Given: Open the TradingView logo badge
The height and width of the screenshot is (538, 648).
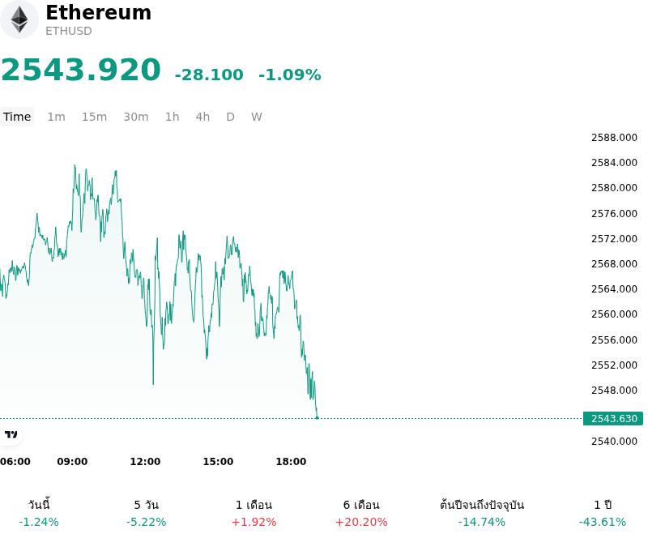Looking at the screenshot, I should [11, 434].
